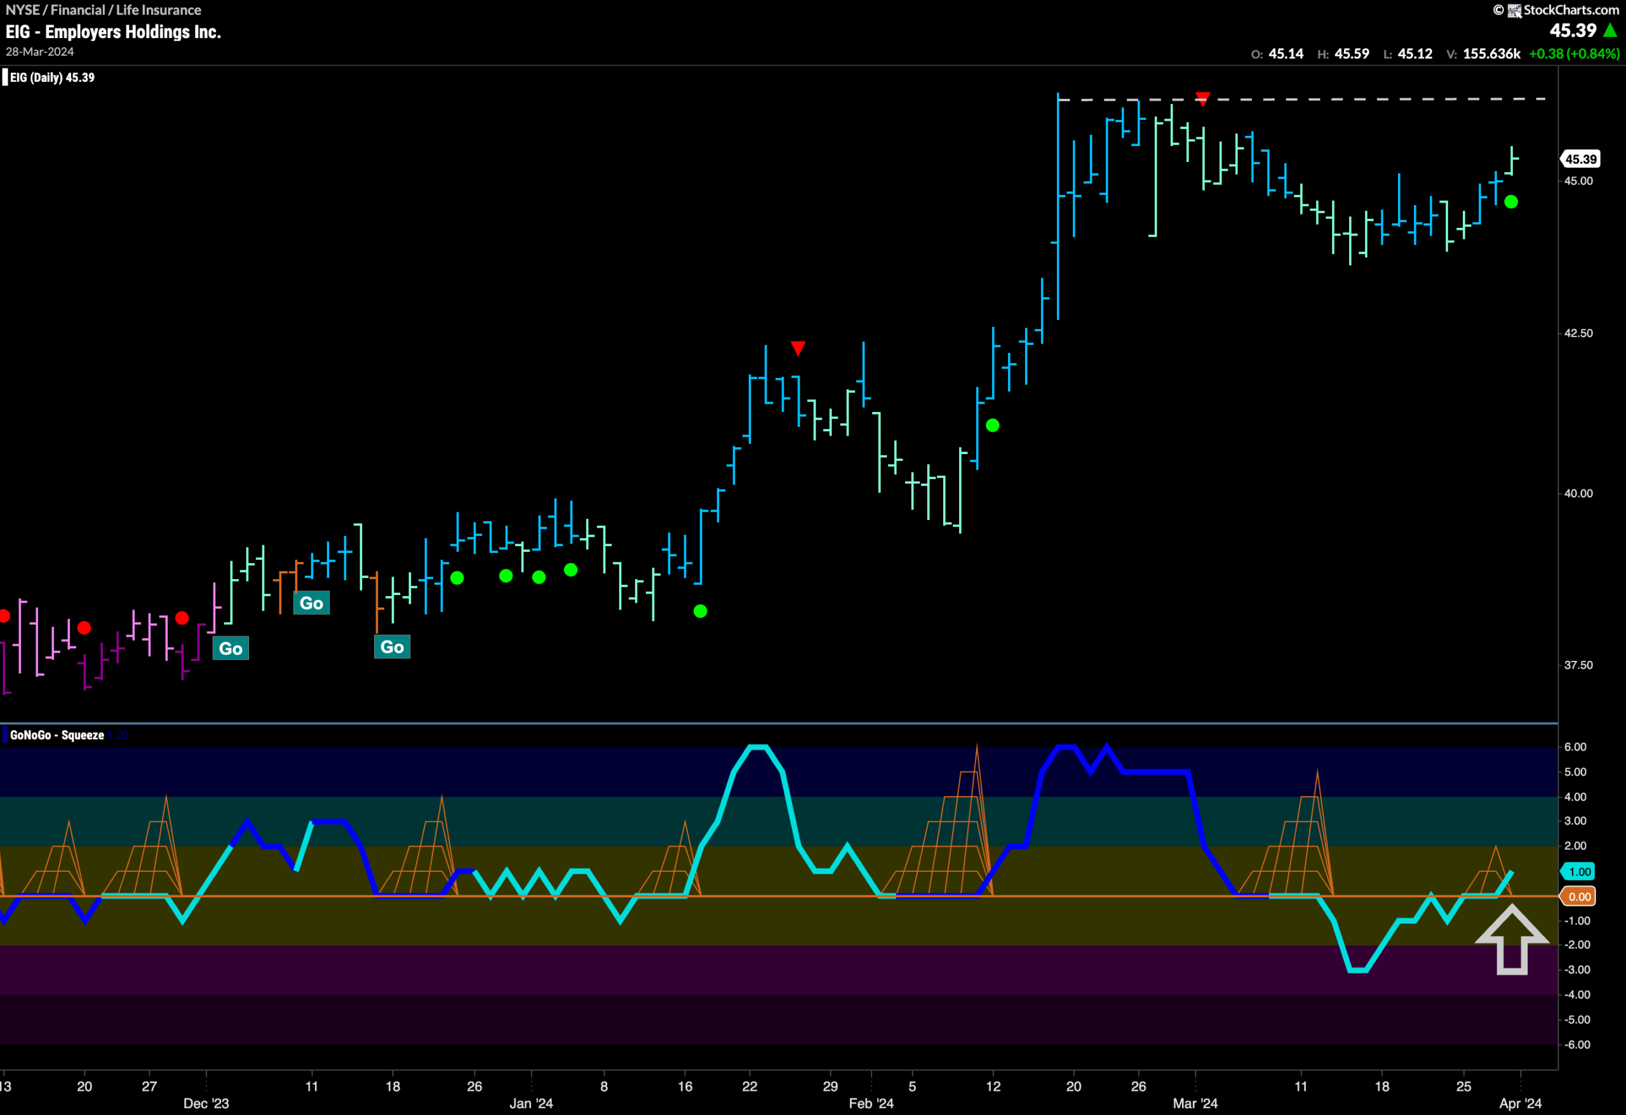Click the red down-triangle marker near March high
The height and width of the screenshot is (1115, 1626).
tap(1203, 98)
